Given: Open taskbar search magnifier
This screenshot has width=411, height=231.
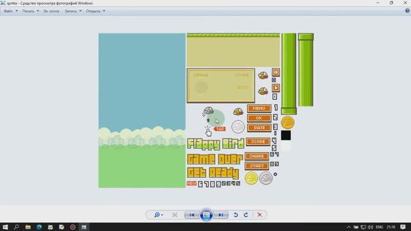Looking at the screenshot, I should point(16,227).
